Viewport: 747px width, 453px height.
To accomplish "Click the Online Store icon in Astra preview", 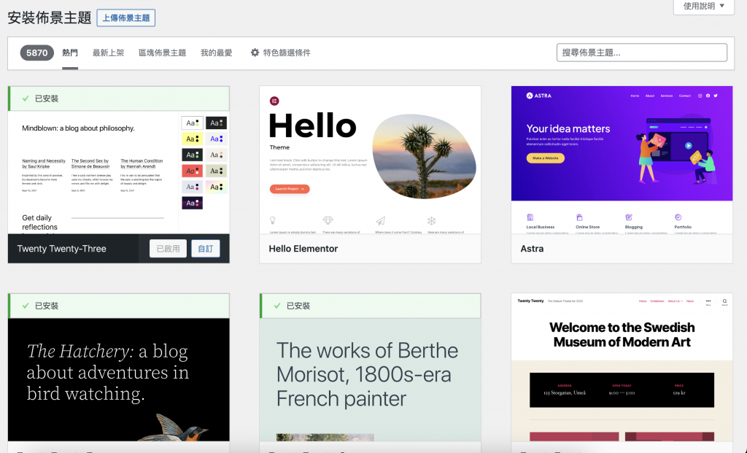I will 579,217.
